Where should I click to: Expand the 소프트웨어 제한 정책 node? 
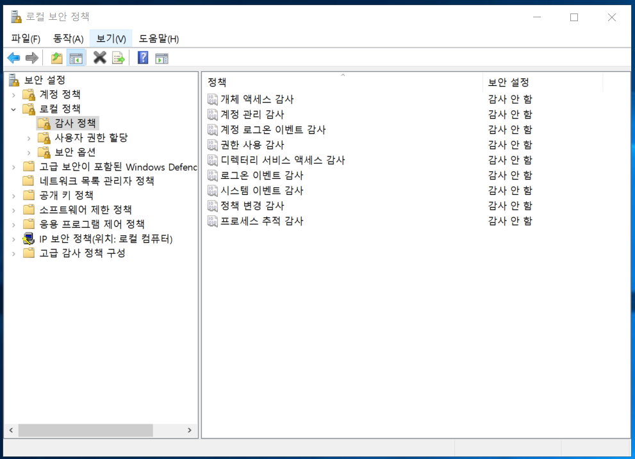13,211
